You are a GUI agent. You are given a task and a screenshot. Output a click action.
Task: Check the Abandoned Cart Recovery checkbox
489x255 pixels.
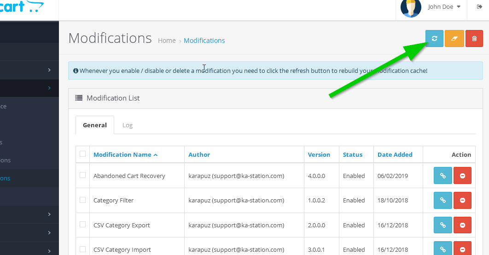pos(82,175)
